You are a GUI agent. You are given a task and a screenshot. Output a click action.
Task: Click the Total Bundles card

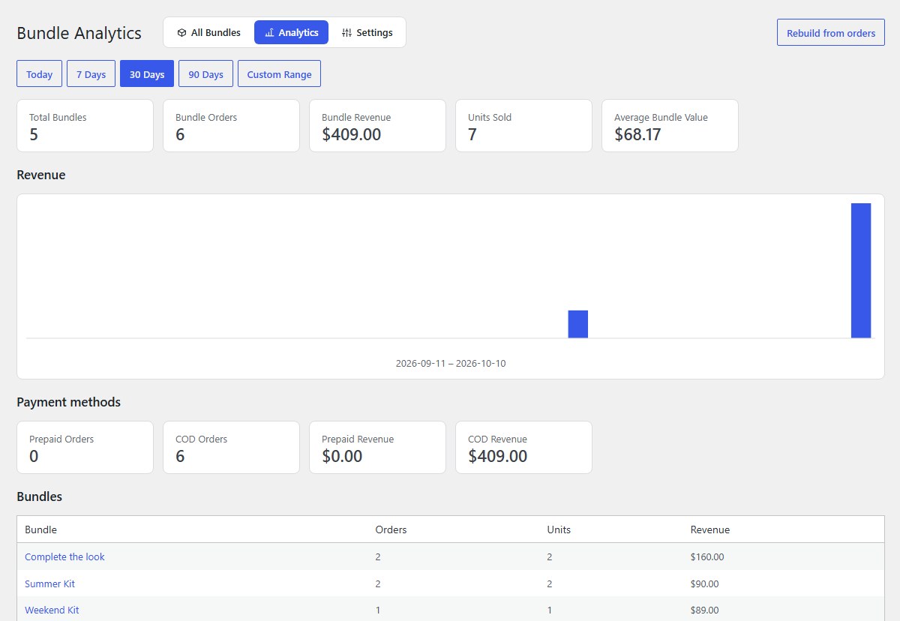[85, 126]
